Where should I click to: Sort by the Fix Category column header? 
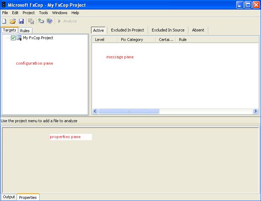pyautogui.click(x=137, y=40)
